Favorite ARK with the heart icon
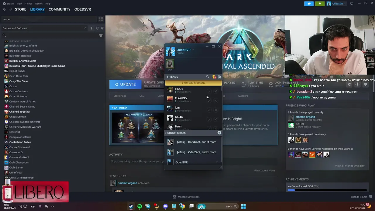 (366, 84)
